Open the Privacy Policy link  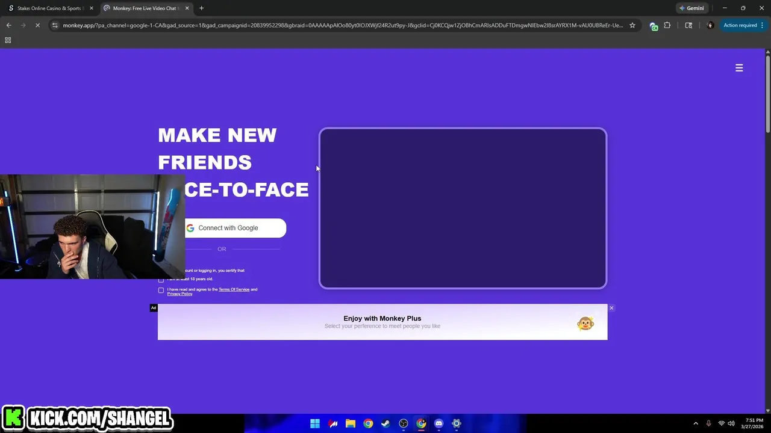pos(179,293)
